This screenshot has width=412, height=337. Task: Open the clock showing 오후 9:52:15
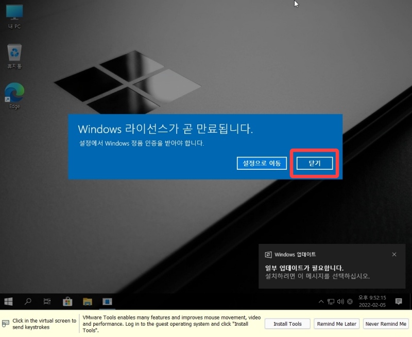372,297
